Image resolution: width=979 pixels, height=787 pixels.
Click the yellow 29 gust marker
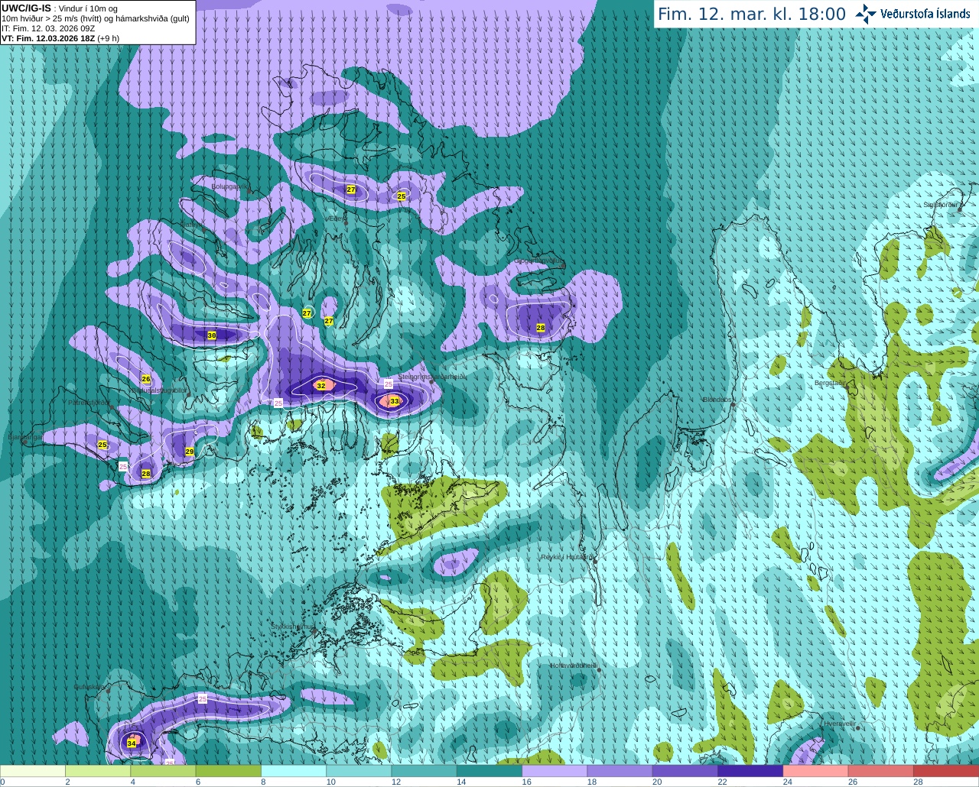190,452
